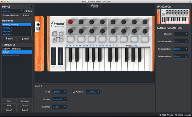Screen dimensions: 192x117
Task: Select the footswitch jack on the side panel
Action: [x=38, y=25]
